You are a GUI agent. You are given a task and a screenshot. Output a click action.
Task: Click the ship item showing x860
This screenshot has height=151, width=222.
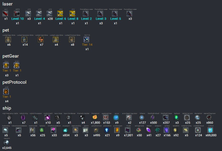(x=209, y=118)
